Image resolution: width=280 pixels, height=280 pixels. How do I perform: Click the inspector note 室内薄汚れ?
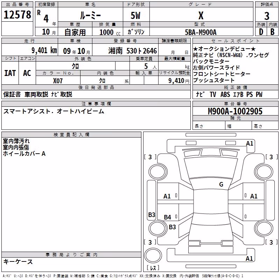coord(16,141)
